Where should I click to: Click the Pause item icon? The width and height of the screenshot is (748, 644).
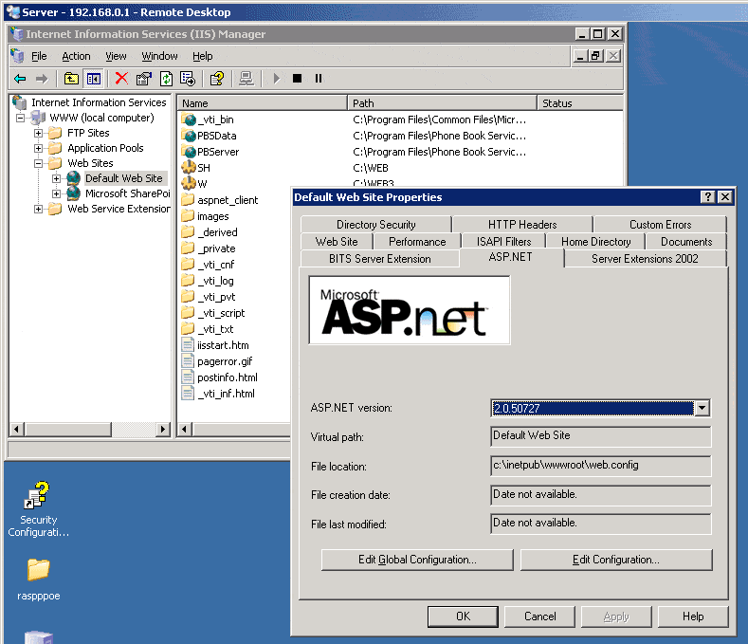click(319, 79)
